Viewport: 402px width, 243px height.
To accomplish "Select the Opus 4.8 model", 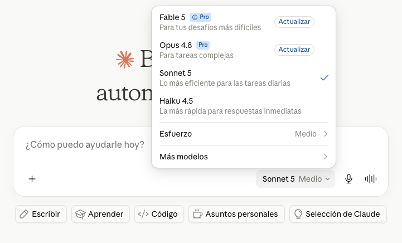I will pyautogui.click(x=244, y=50).
